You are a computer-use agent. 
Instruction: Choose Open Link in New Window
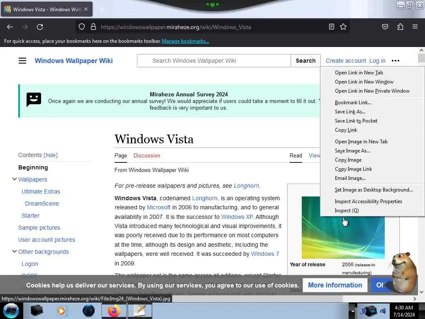[372, 82]
